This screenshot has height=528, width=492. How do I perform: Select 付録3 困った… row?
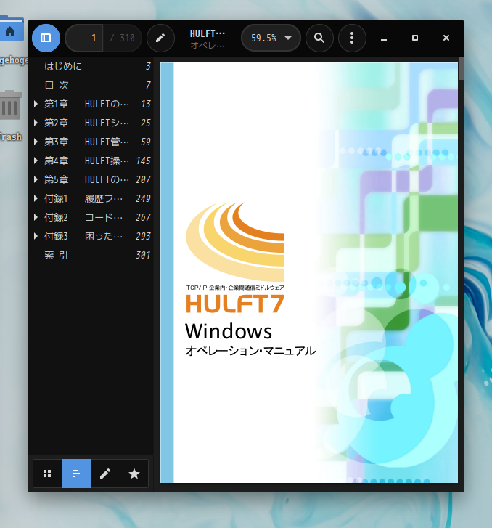pos(91,236)
